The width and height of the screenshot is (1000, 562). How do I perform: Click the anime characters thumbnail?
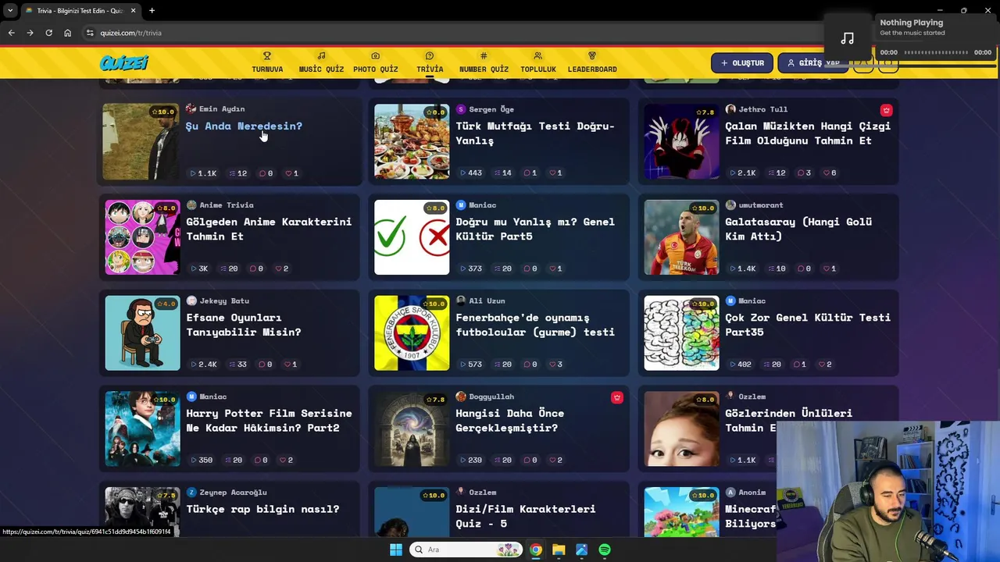142,237
